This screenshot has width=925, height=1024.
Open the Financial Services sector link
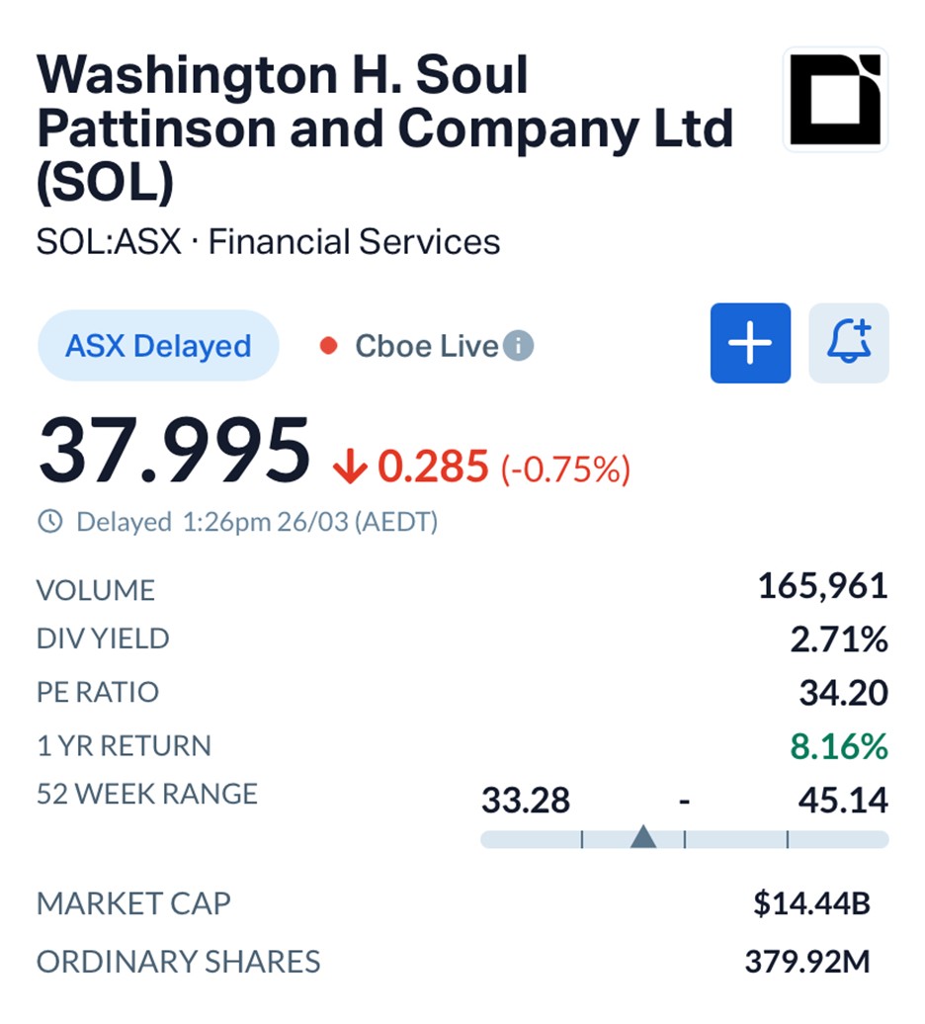tap(354, 242)
